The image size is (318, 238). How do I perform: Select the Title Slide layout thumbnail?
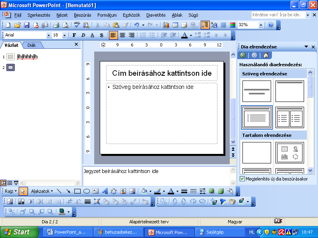click(256, 91)
